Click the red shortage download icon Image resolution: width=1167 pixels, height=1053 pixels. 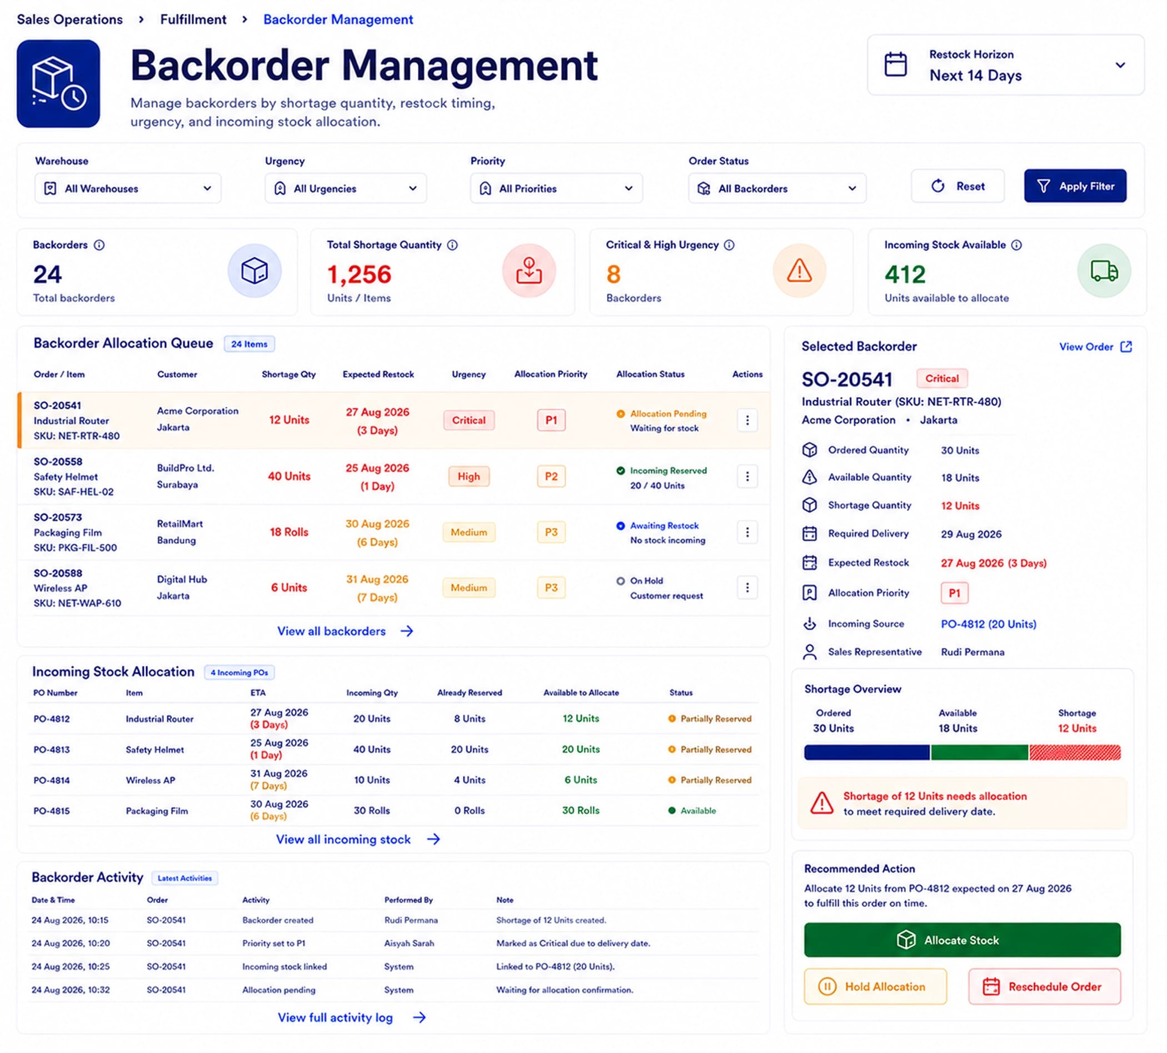point(529,271)
